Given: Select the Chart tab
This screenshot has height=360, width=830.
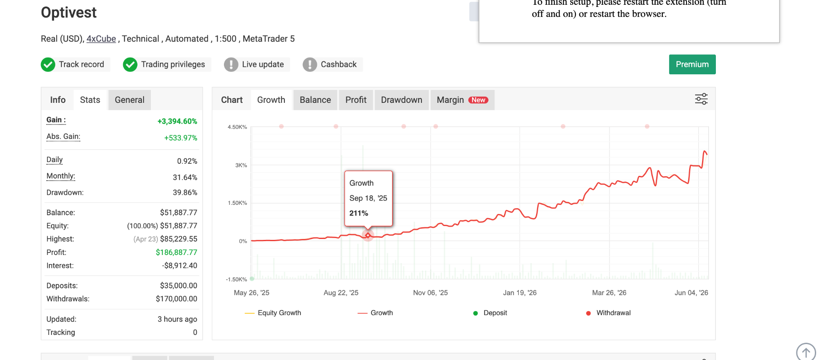Looking at the screenshot, I should tap(232, 100).
